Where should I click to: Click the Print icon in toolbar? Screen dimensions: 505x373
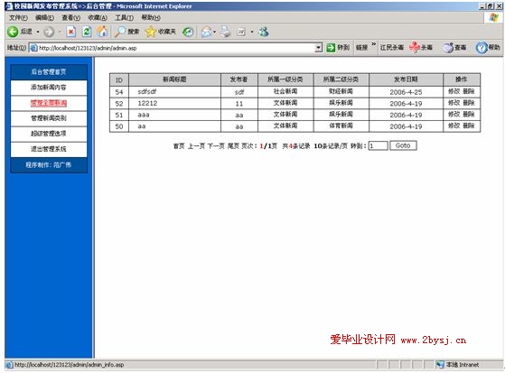[x=226, y=32]
